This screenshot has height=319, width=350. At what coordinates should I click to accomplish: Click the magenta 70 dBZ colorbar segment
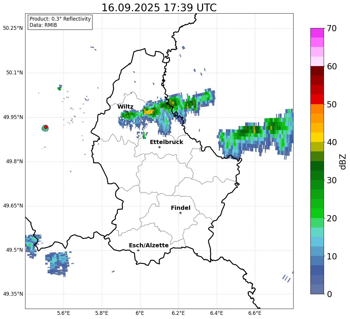click(317, 33)
